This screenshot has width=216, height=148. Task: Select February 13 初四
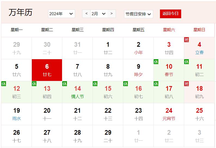click(47, 92)
